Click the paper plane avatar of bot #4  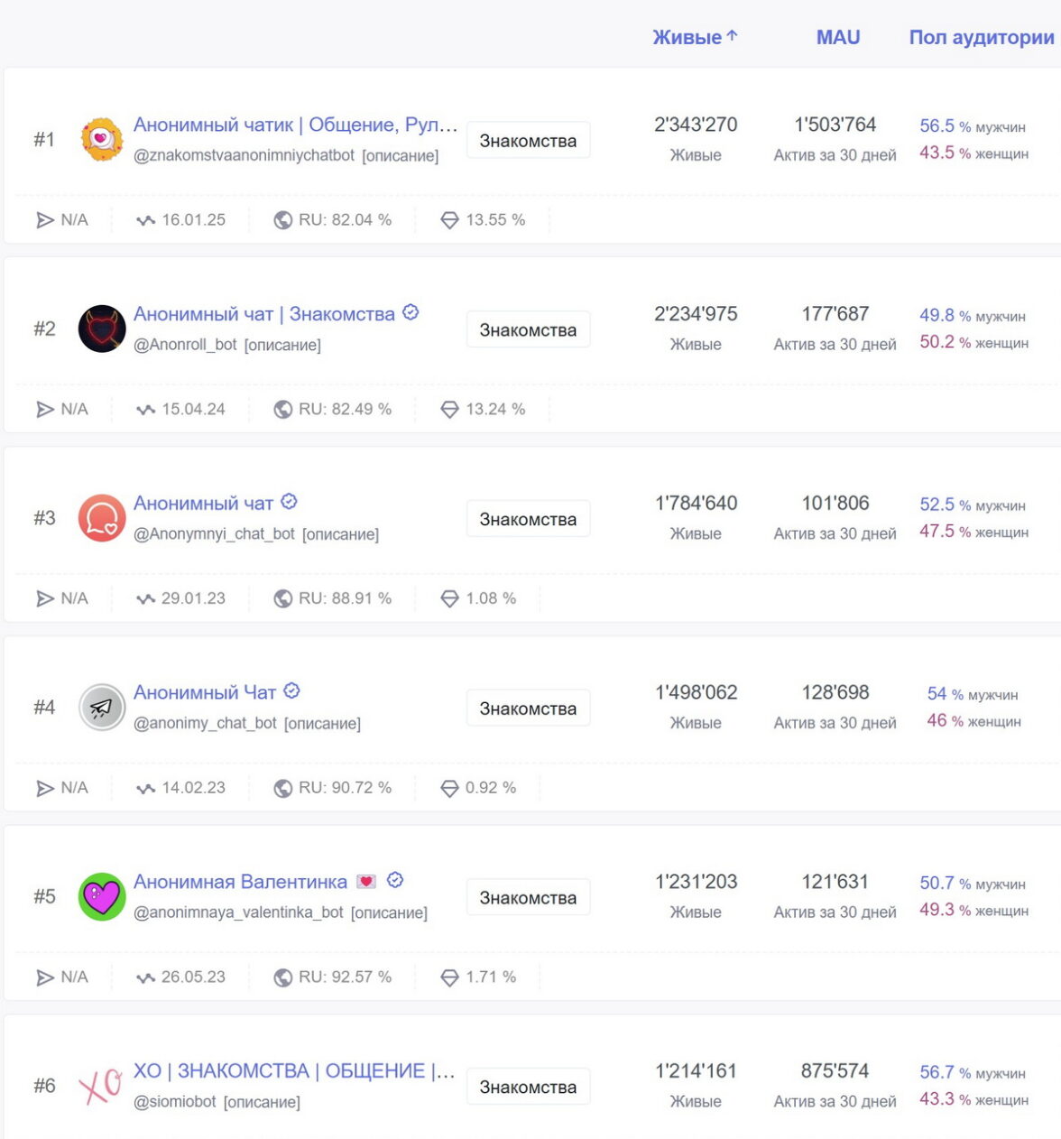pos(102,708)
